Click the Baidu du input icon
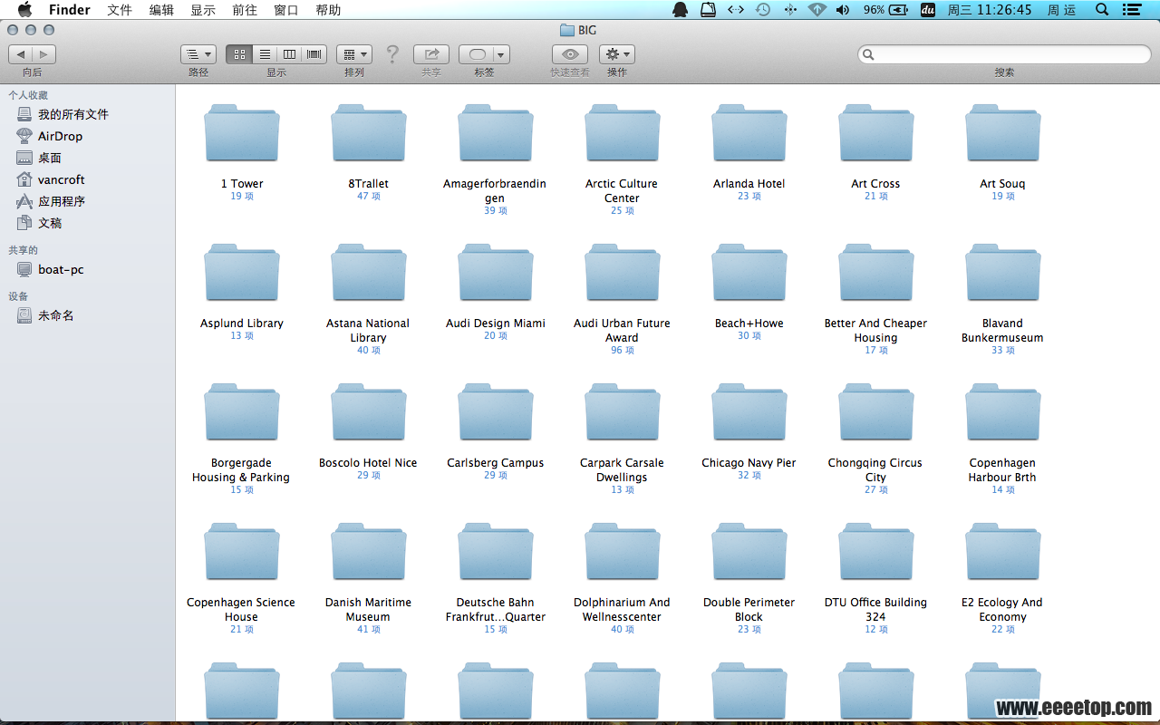This screenshot has height=725, width=1160. click(x=927, y=10)
